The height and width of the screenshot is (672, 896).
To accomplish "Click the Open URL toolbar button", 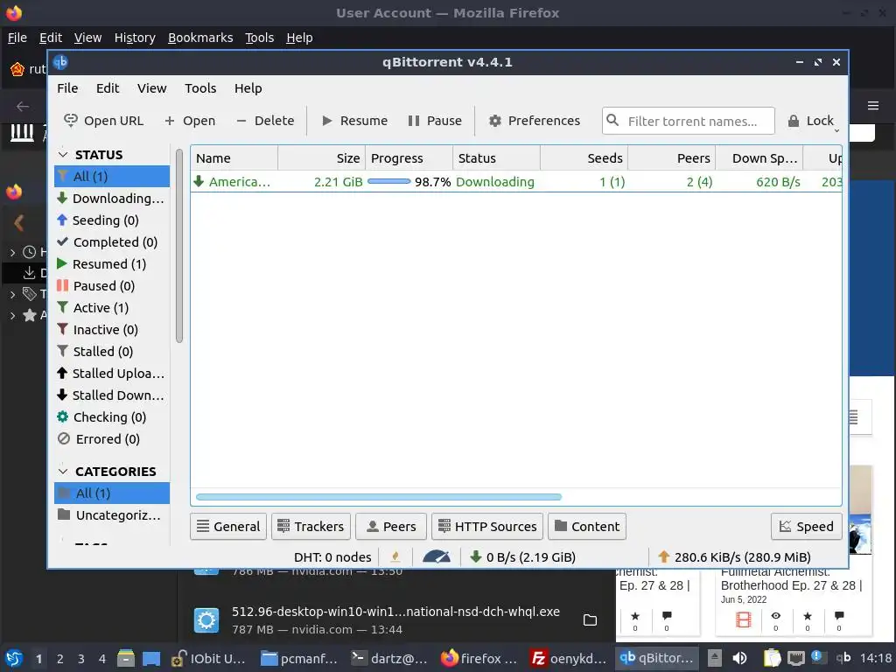I will (x=103, y=121).
